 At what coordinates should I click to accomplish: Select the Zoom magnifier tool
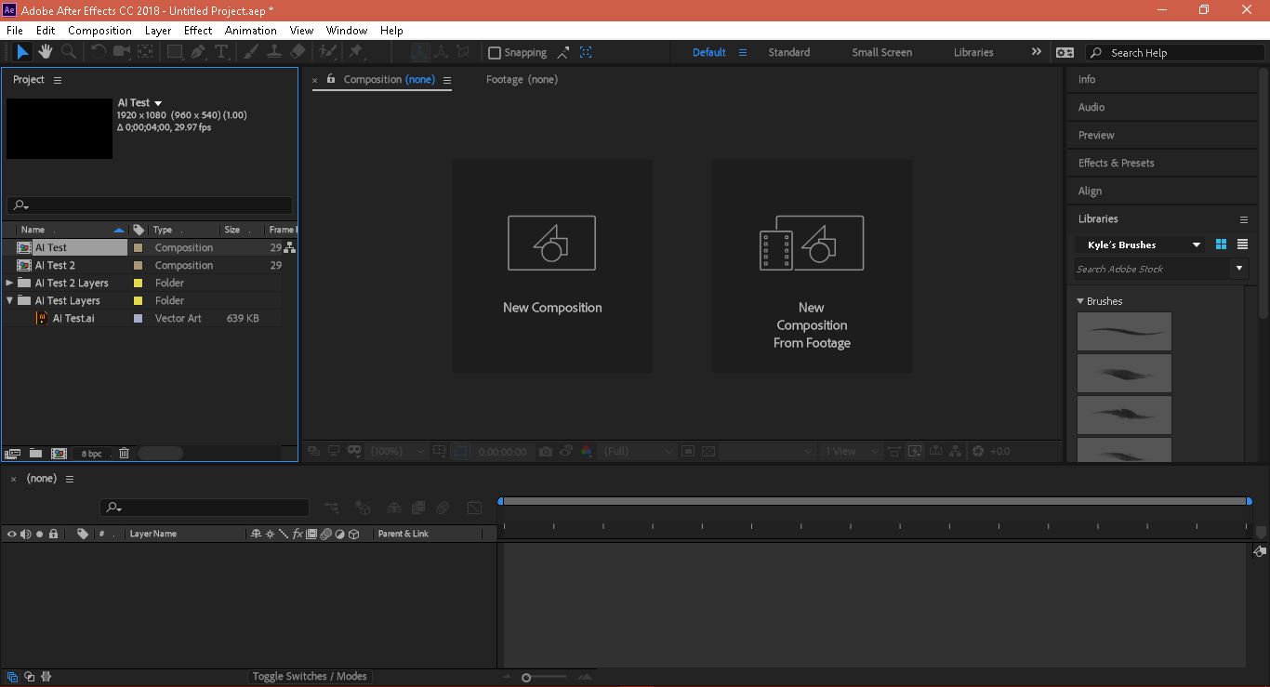click(x=68, y=52)
